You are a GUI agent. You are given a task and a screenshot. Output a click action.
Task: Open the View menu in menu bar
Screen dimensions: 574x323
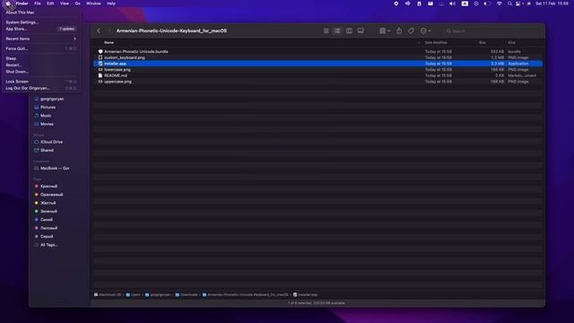tap(65, 4)
